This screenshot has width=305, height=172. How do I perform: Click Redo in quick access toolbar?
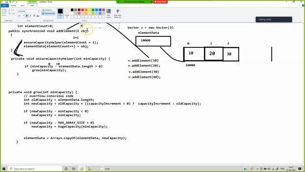(x=13, y=2)
